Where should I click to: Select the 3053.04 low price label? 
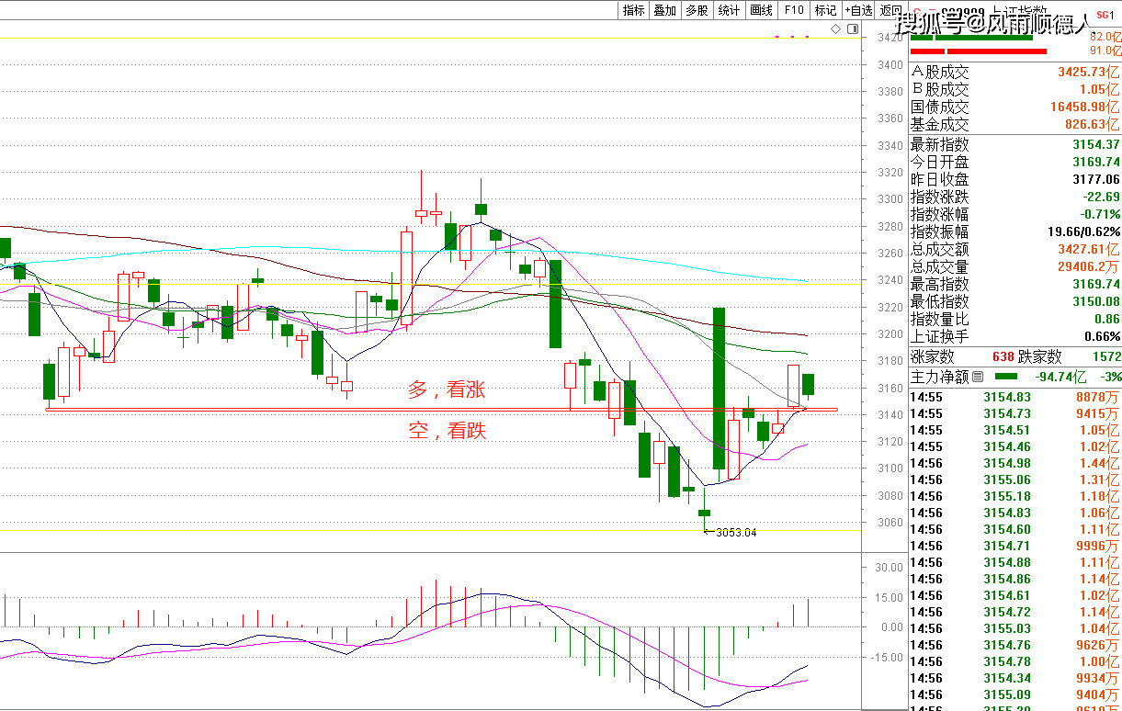737,532
